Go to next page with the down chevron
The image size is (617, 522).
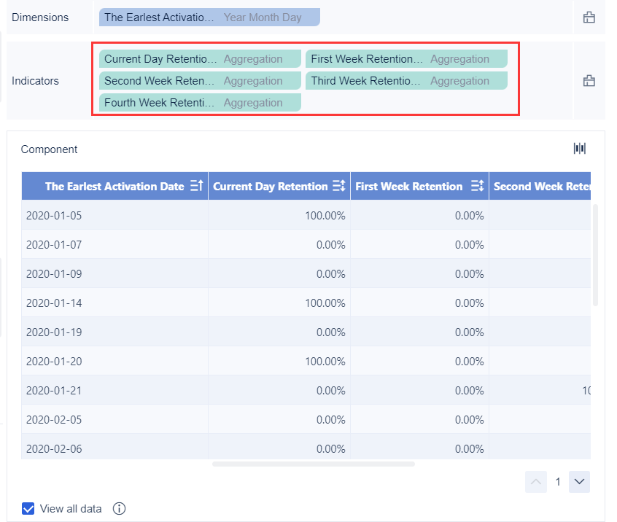point(579,482)
